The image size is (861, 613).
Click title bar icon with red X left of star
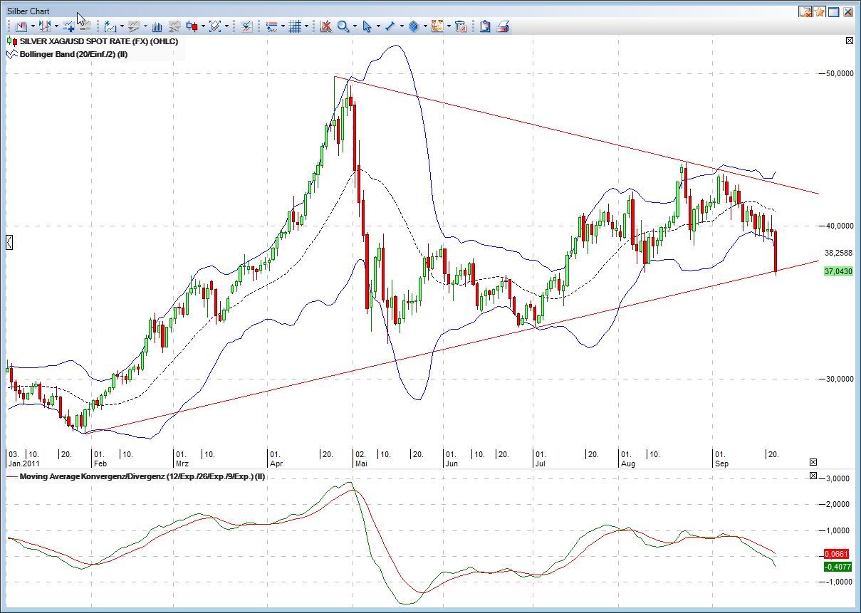[805, 11]
